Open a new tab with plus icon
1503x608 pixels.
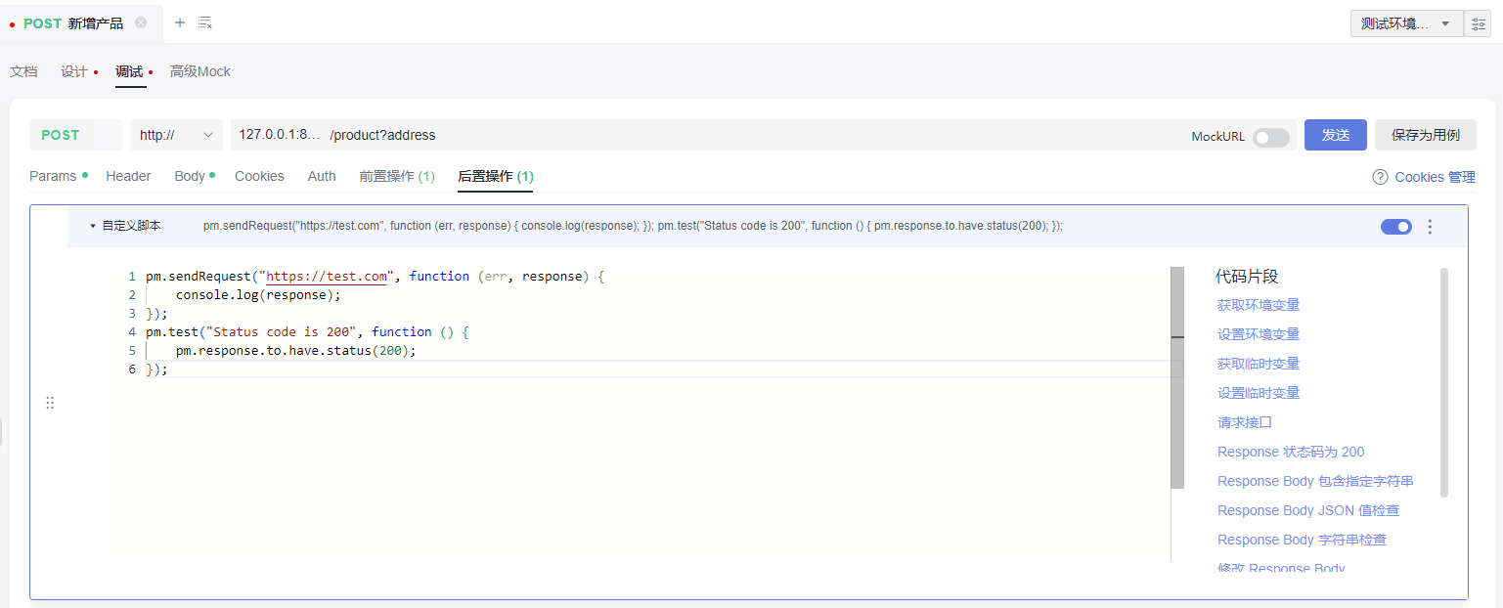point(180,22)
